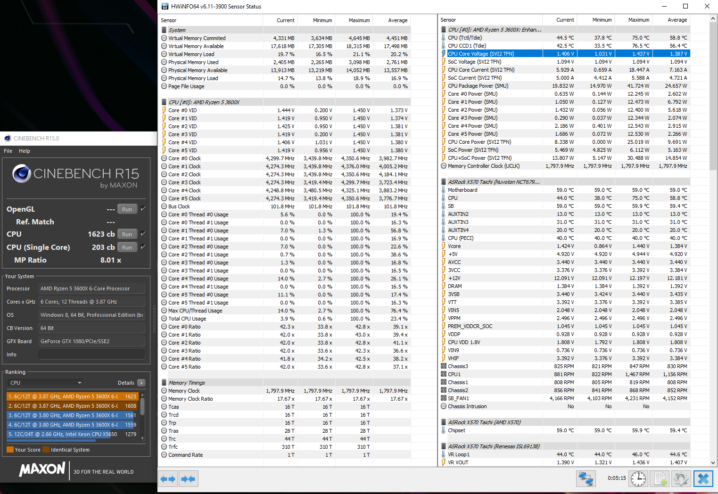Viewport: 718px width, 494px height.
Task: Click the Chipset temperature icon
Action: pos(444,430)
